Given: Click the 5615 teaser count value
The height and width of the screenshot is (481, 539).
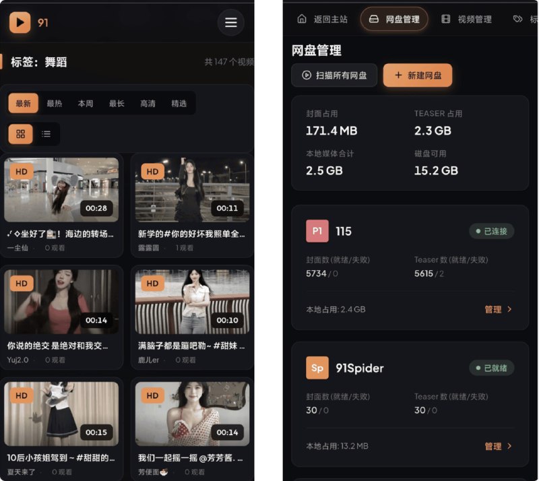Looking at the screenshot, I should (x=424, y=274).
